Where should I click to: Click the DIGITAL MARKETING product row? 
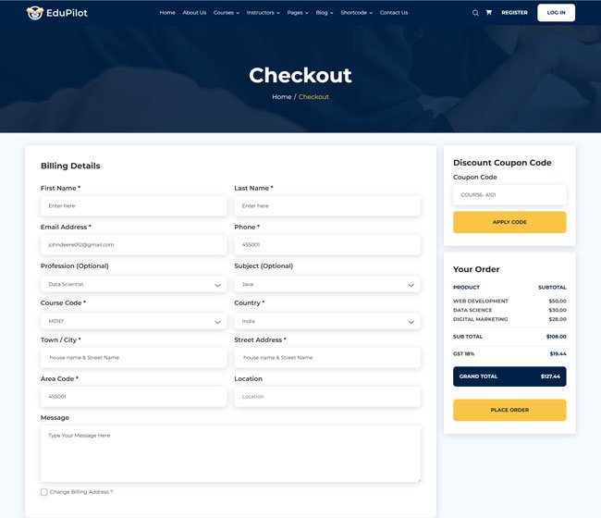[x=509, y=319]
